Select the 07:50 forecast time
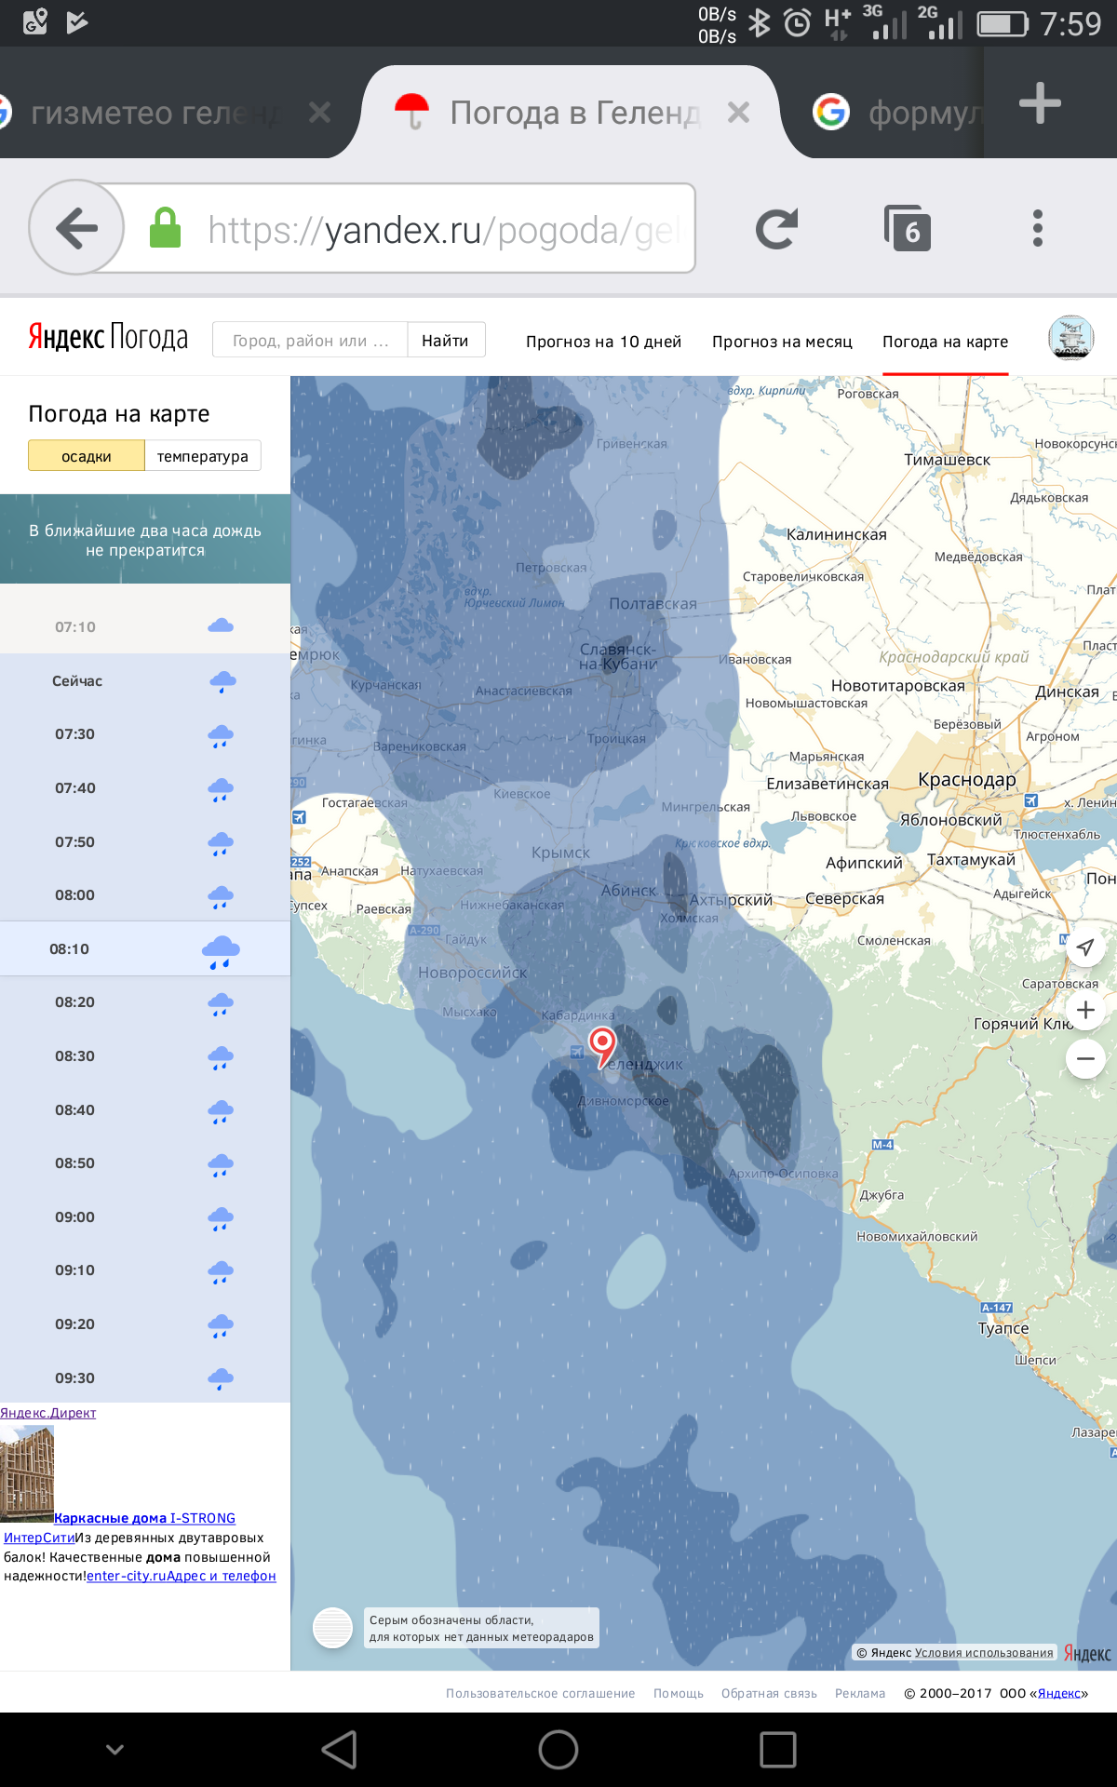The image size is (1117, 1787). (x=145, y=841)
